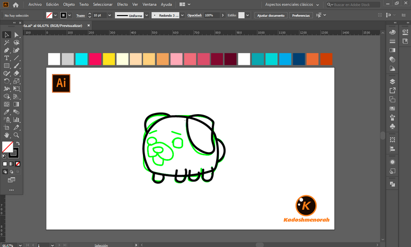This screenshot has width=411, height=247.
Task: Open the Ayuda menu
Action: click(x=166, y=4)
